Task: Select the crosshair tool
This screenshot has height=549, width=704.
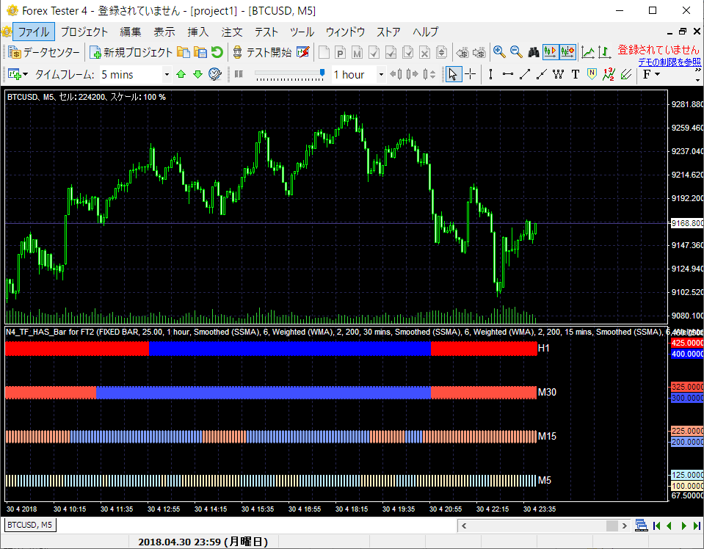Action: 471,73
